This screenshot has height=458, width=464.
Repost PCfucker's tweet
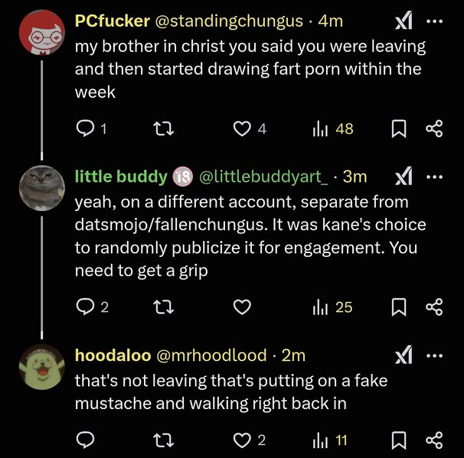click(163, 129)
